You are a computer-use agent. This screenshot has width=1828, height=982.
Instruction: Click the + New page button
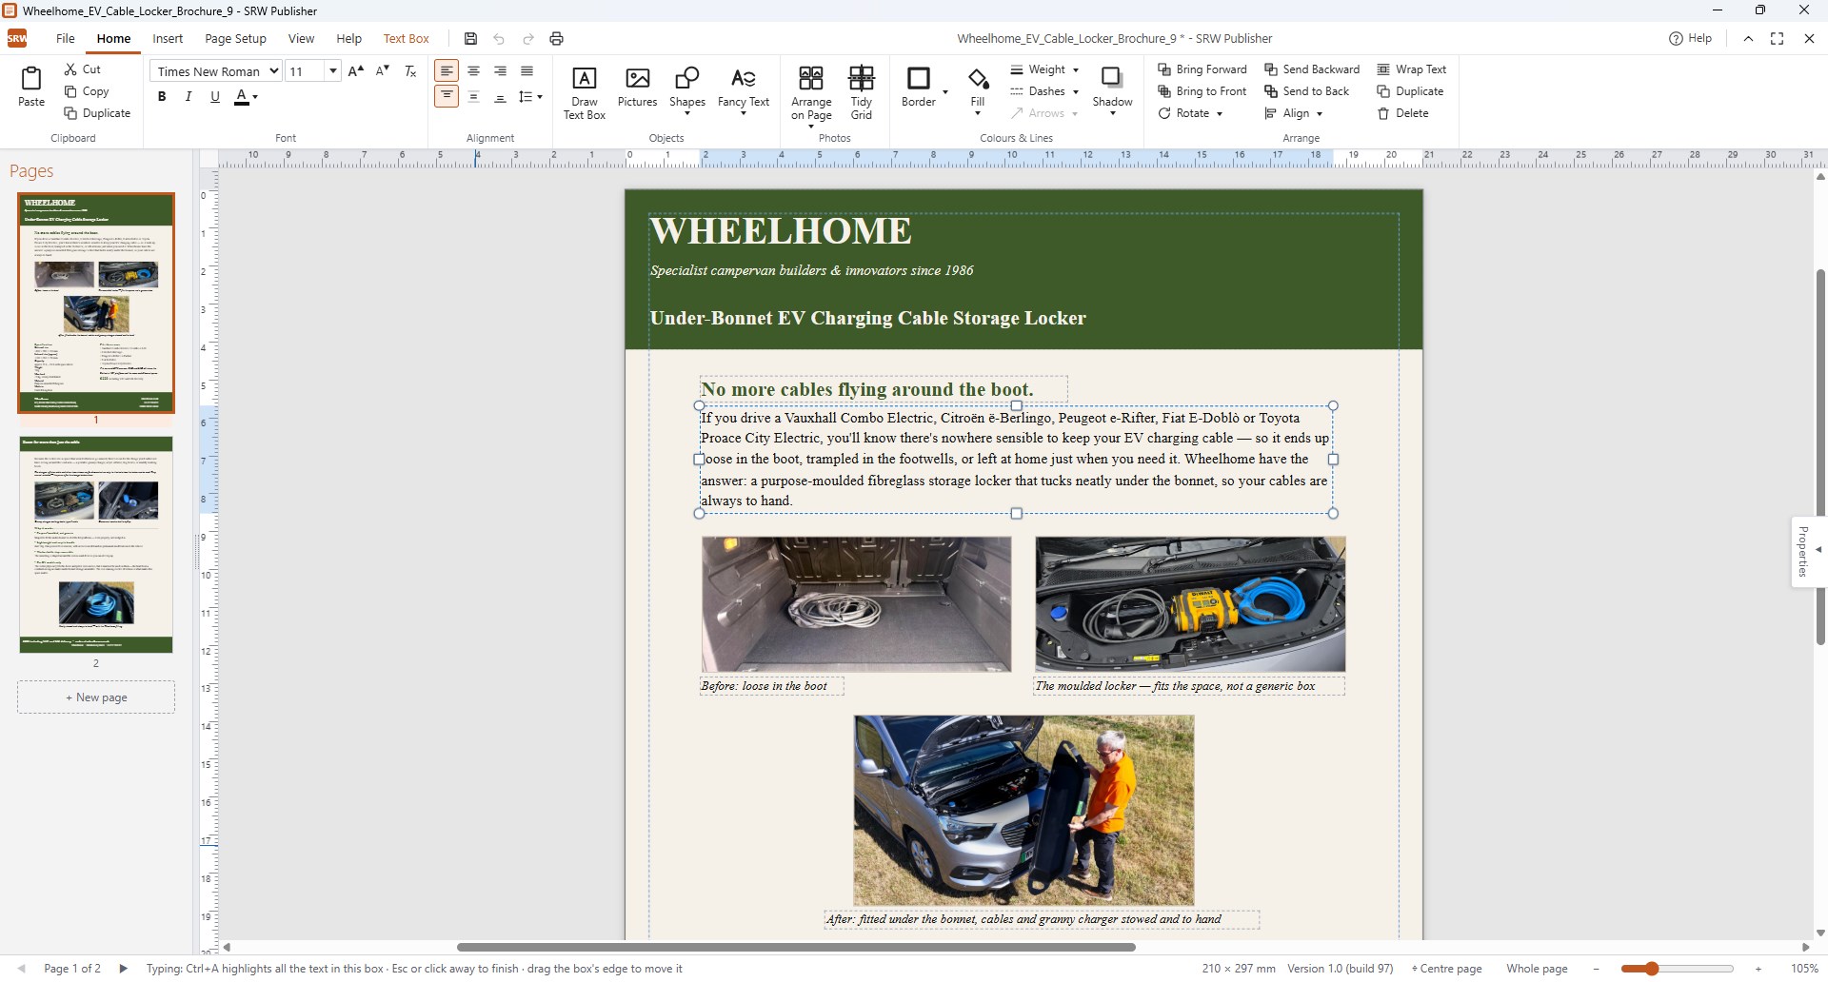click(x=96, y=697)
